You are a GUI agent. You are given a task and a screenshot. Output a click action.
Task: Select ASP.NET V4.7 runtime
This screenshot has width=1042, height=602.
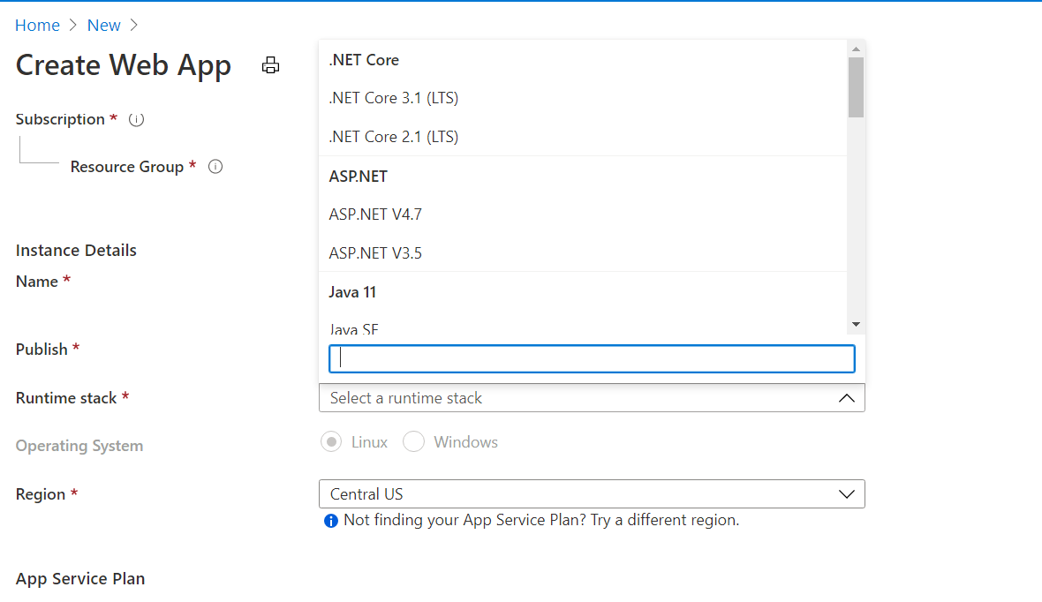point(375,214)
